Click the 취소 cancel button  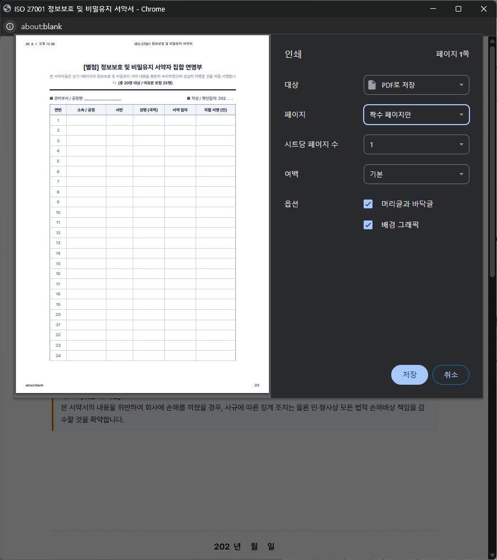pos(451,375)
